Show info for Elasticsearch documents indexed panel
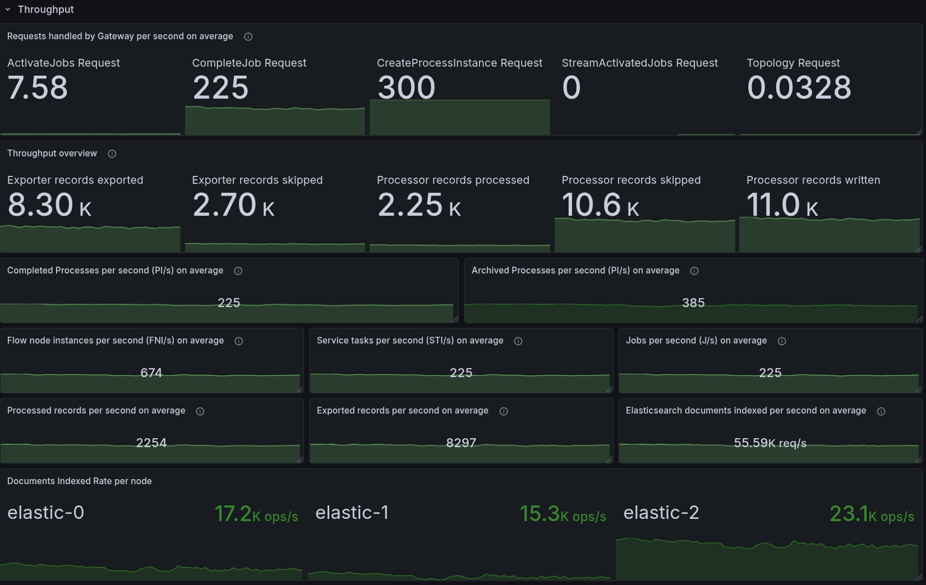This screenshot has height=585, width=926. click(881, 411)
